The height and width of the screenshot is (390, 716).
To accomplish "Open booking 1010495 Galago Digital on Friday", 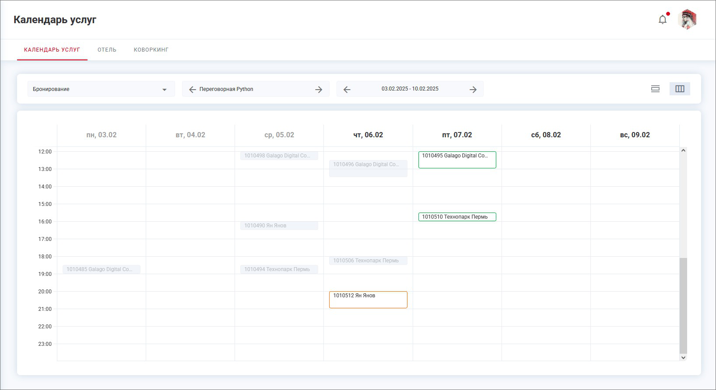I will [457, 160].
